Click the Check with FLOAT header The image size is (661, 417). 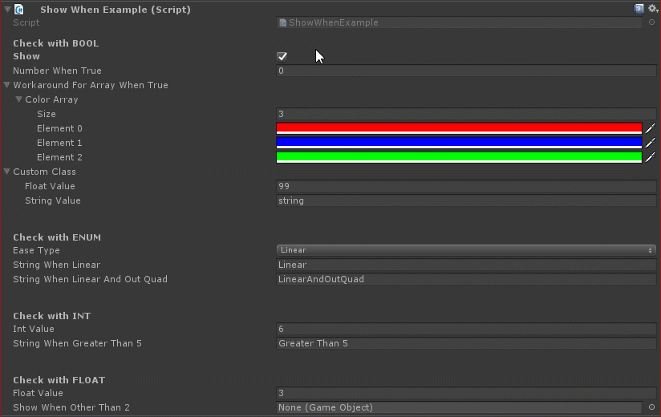click(59, 380)
